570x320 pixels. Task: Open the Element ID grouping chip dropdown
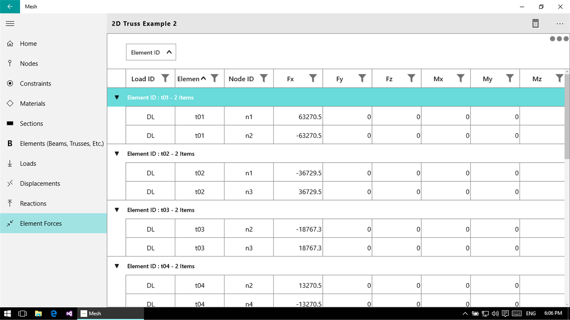pyautogui.click(x=151, y=52)
